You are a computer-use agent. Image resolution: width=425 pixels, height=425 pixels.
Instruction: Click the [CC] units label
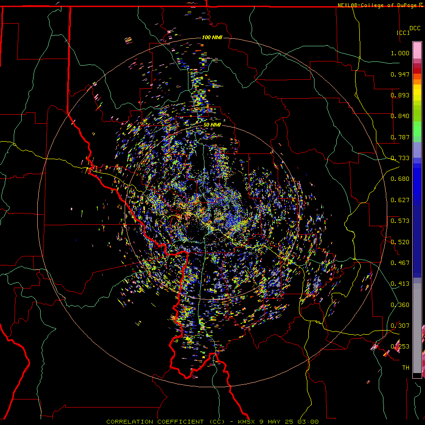(403, 33)
